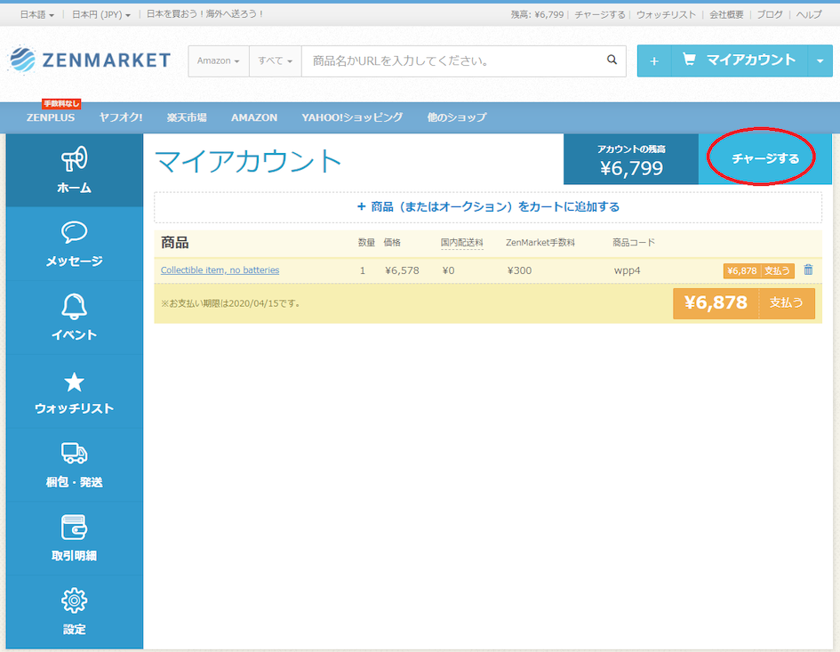The image size is (840, 652).
Task: Click the price ¥6,578 cell
Action: [x=402, y=270]
